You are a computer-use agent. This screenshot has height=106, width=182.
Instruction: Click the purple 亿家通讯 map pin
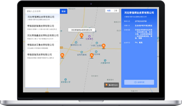click(89, 36)
